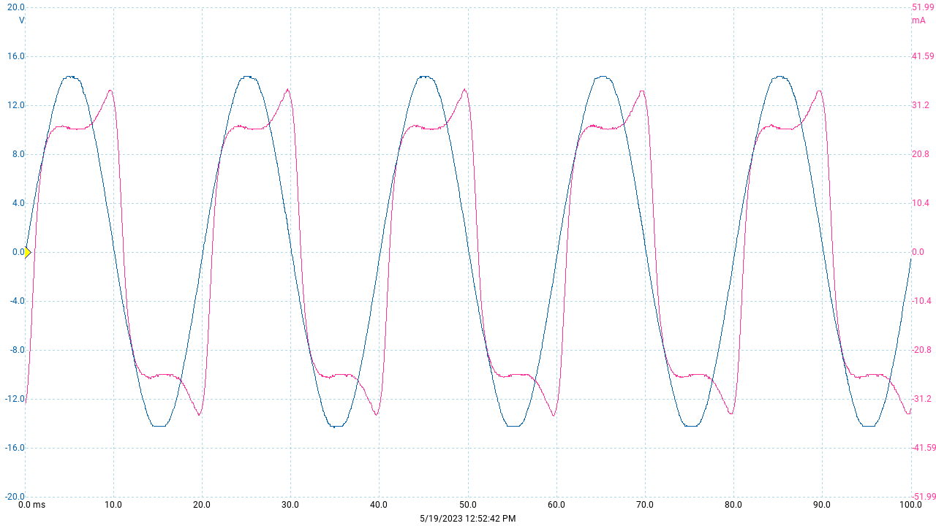Click the 100.0 time axis label
936x526 pixels.
tap(910, 505)
